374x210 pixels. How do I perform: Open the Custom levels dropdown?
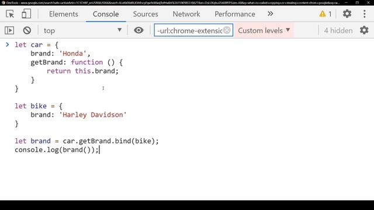point(264,30)
